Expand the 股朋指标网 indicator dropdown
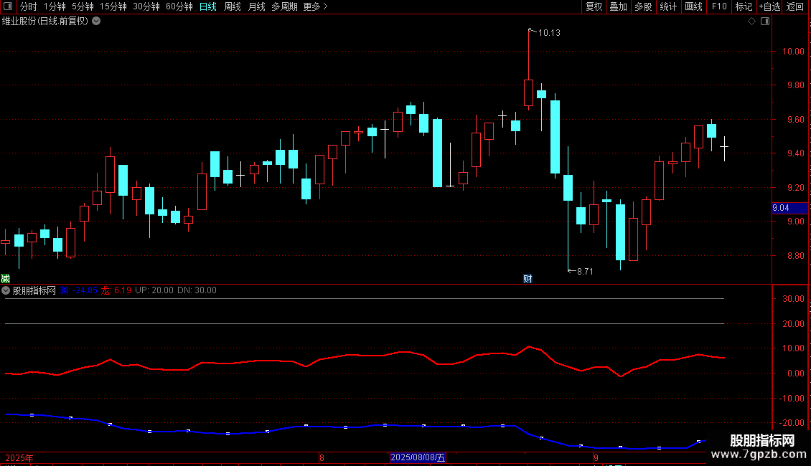 coord(6,290)
